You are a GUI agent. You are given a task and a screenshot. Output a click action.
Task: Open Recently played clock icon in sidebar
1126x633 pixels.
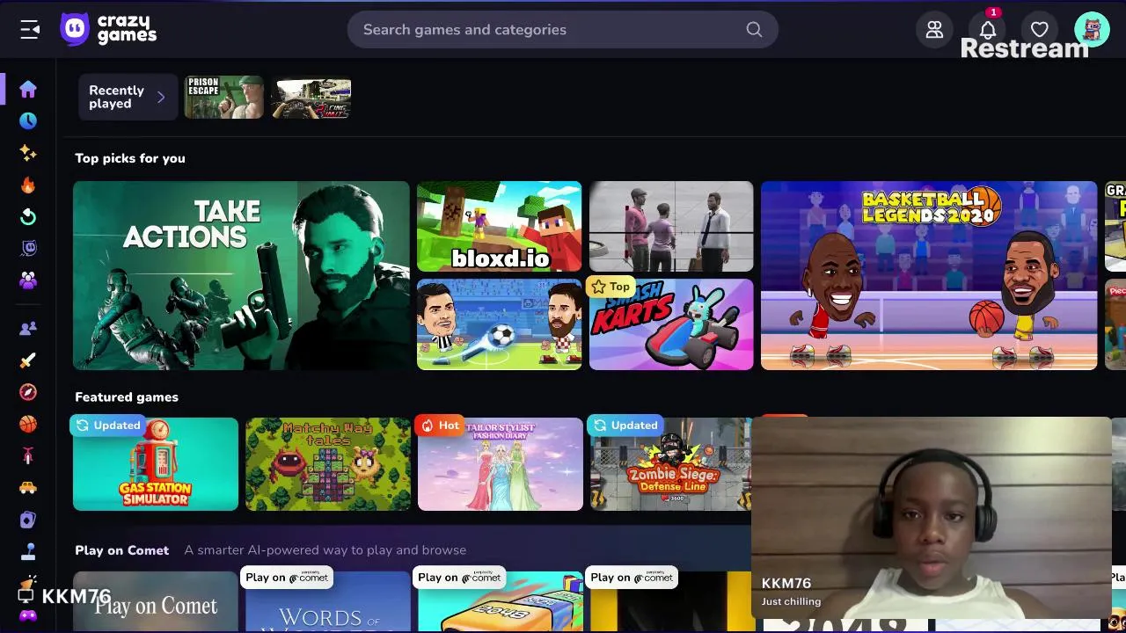28,120
